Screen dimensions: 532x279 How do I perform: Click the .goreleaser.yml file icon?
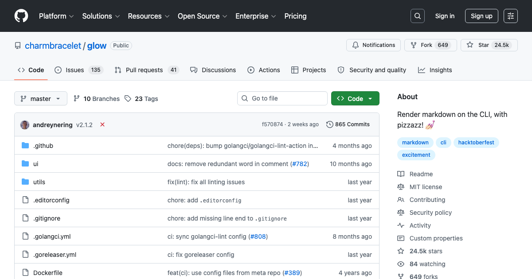tap(25, 255)
